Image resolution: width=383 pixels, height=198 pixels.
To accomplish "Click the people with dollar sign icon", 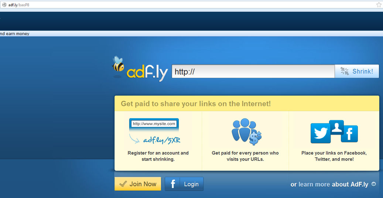I will click(x=246, y=131).
